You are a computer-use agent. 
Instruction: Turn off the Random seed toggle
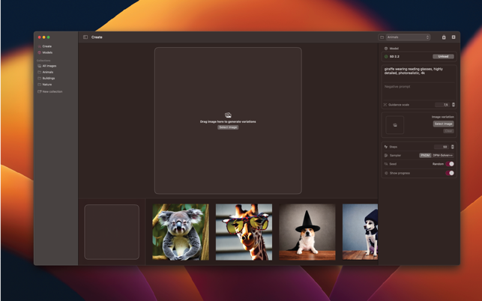tap(450, 164)
